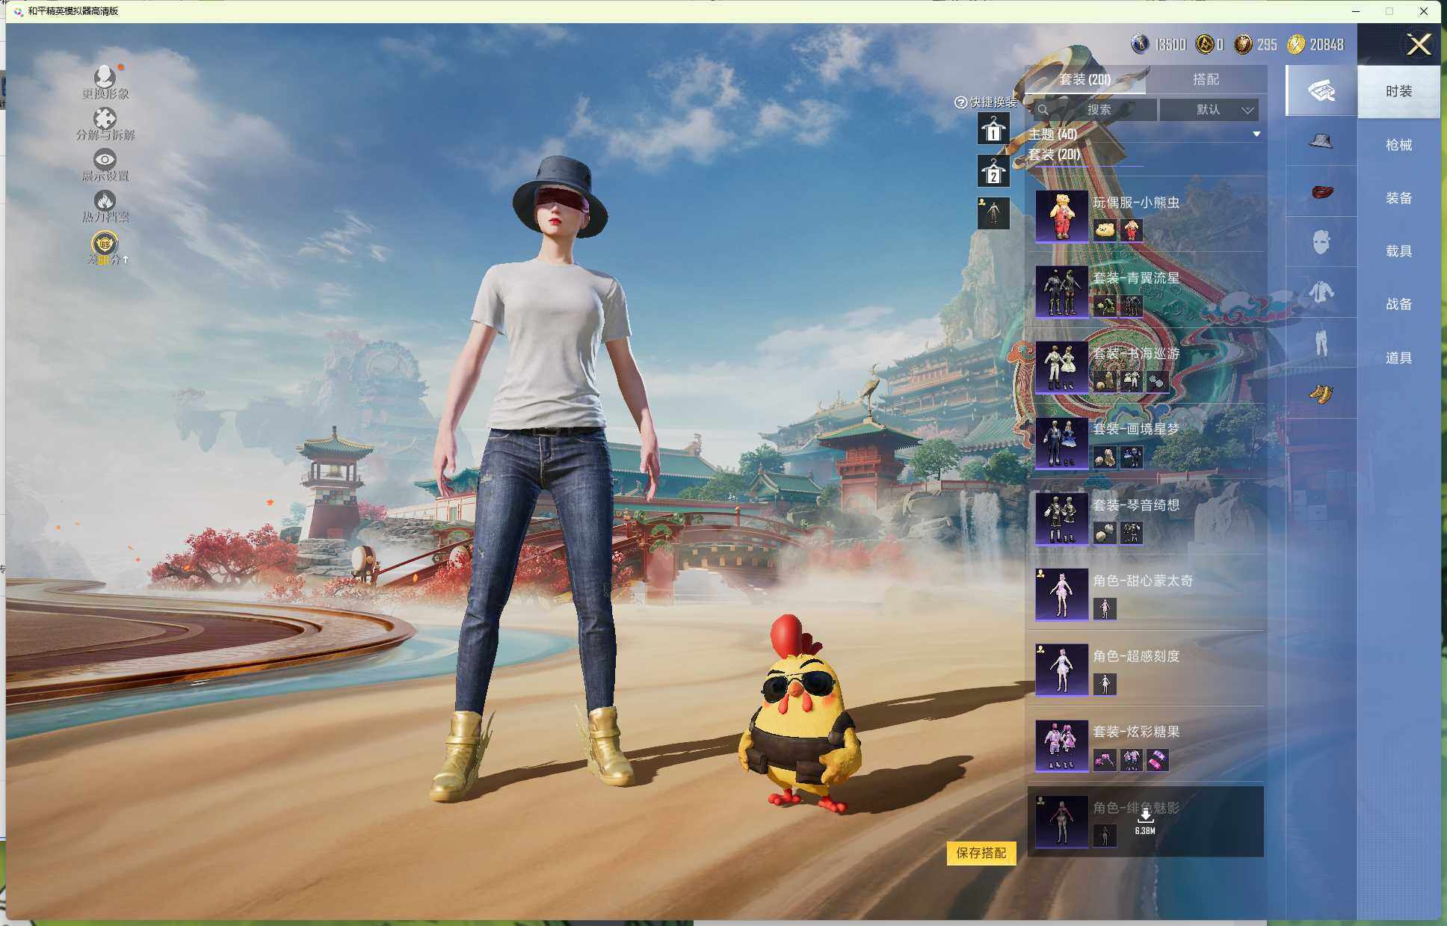Open the 默认 sort dropdown

pyautogui.click(x=1209, y=110)
